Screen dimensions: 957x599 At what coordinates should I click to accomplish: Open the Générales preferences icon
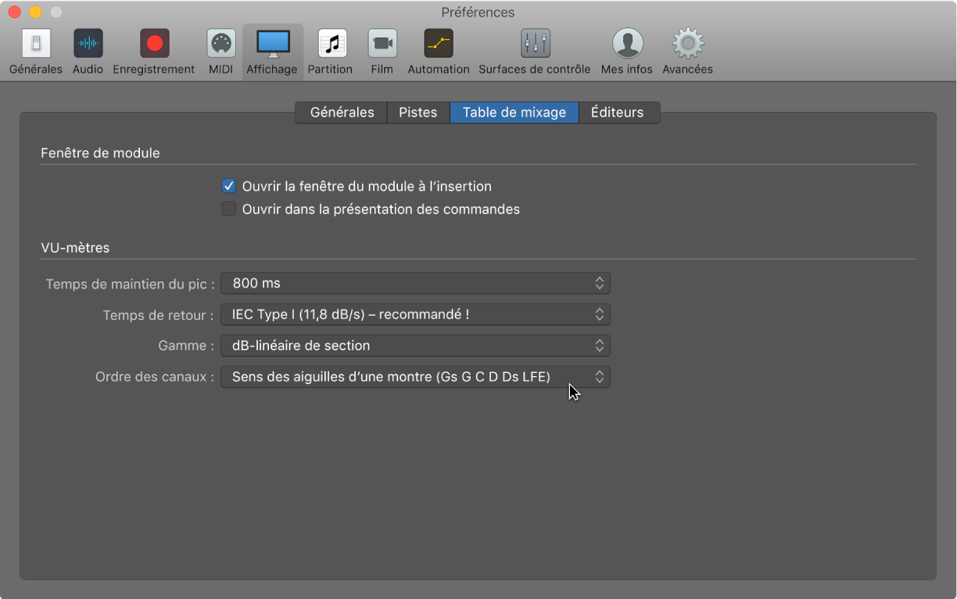click(36, 44)
